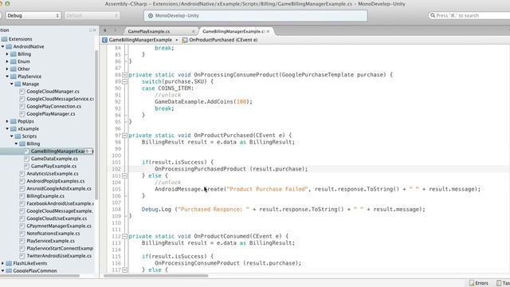Click options gear on selected GameBillingManagerExample row
Screen dimensions: 510x287
click(x=88, y=151)
